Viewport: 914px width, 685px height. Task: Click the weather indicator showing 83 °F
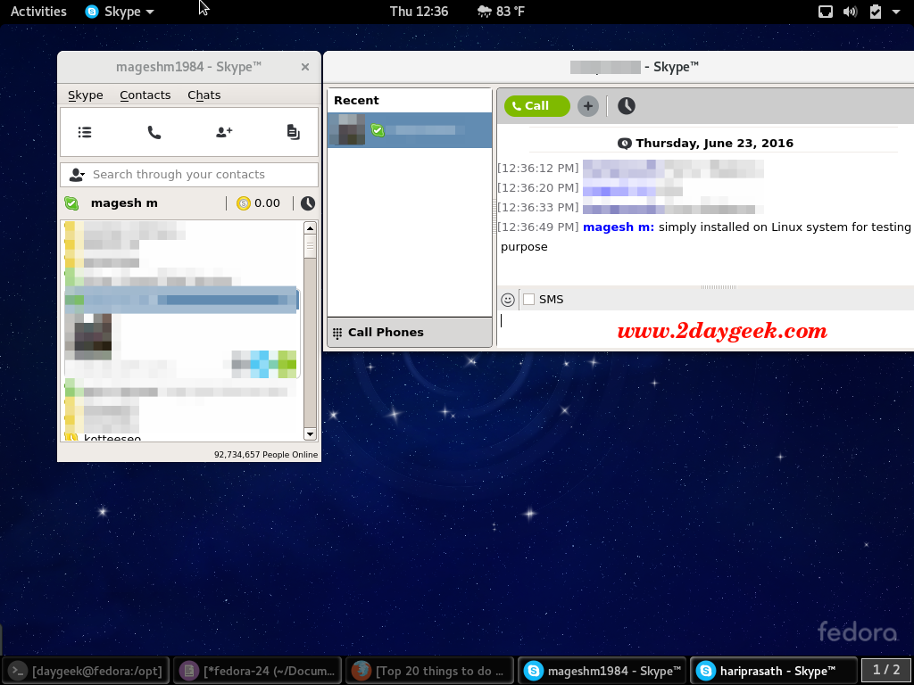point(501,12)
